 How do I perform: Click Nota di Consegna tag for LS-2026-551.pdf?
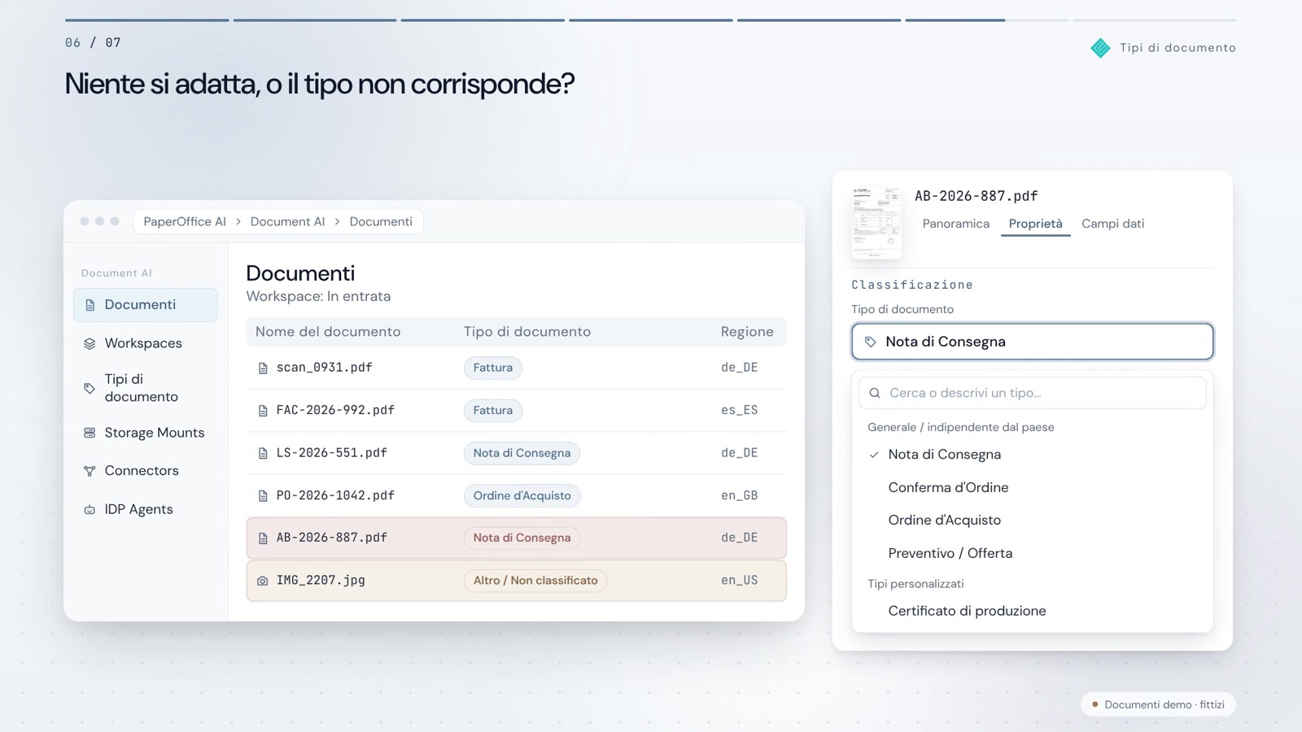click(522, 453)
